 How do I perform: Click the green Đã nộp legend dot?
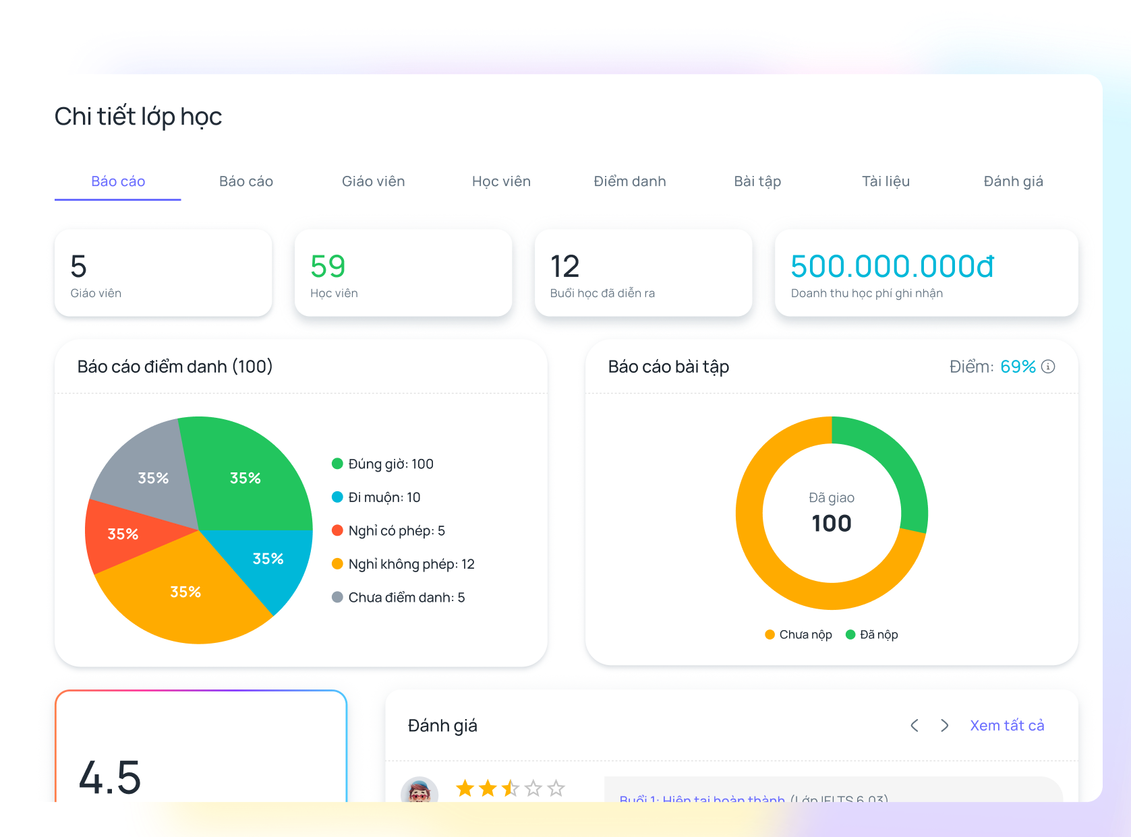pos(850,634)
